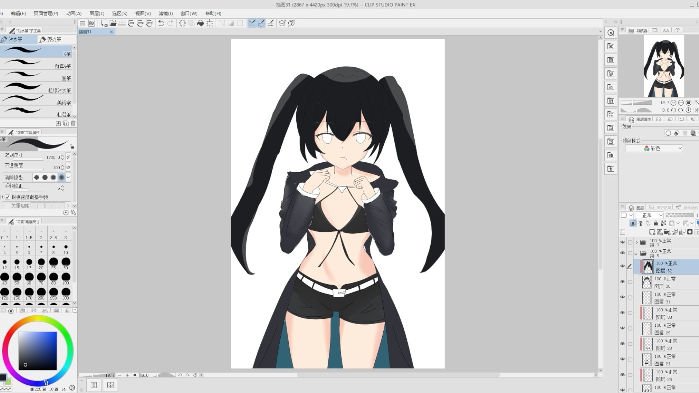This screenshot has height=393, width=699.
Task: Click the Open file folder icon
Action: tap(113, 23)
